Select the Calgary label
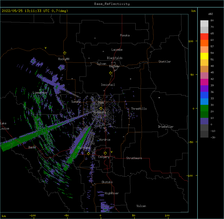The image size is (224, 219). pos(104,157)
